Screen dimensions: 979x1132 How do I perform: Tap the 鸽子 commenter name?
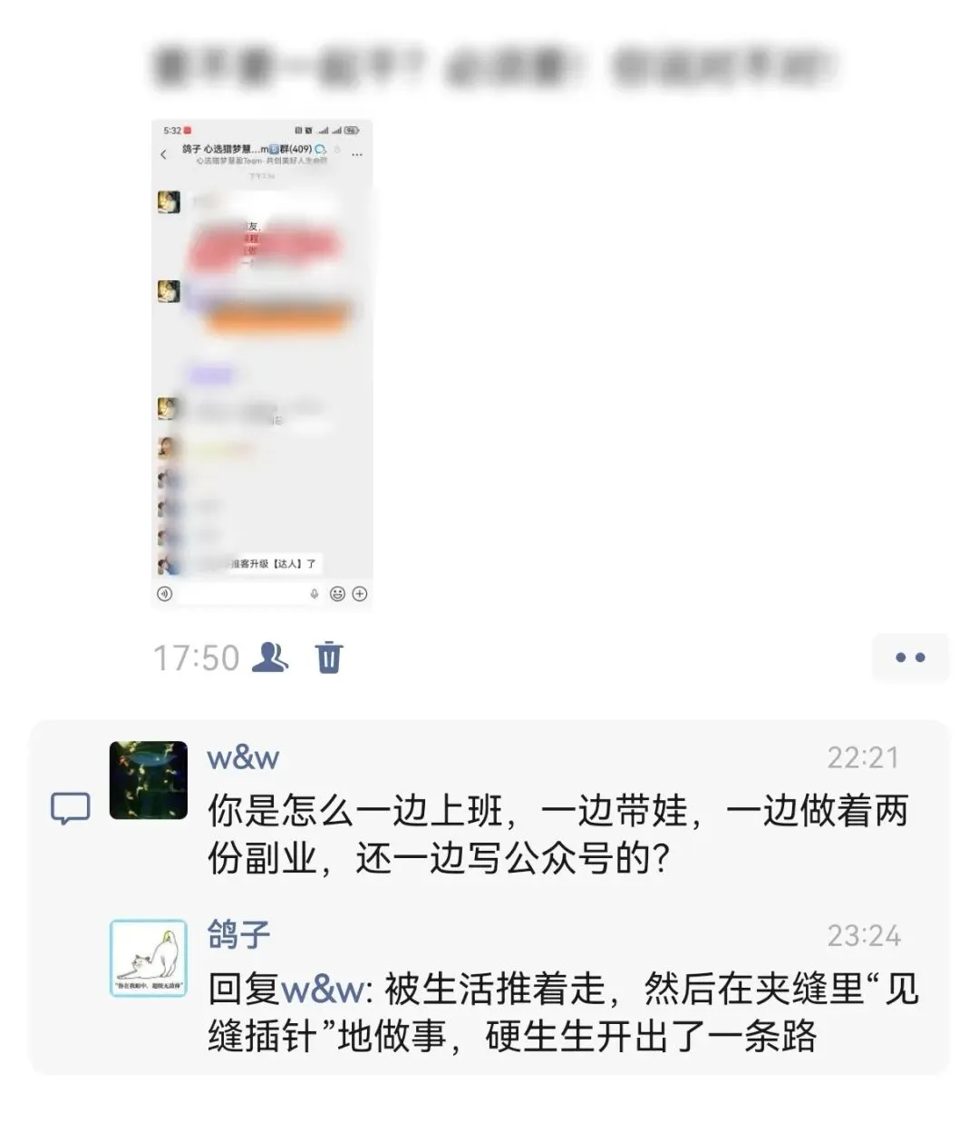pos(239,934)
